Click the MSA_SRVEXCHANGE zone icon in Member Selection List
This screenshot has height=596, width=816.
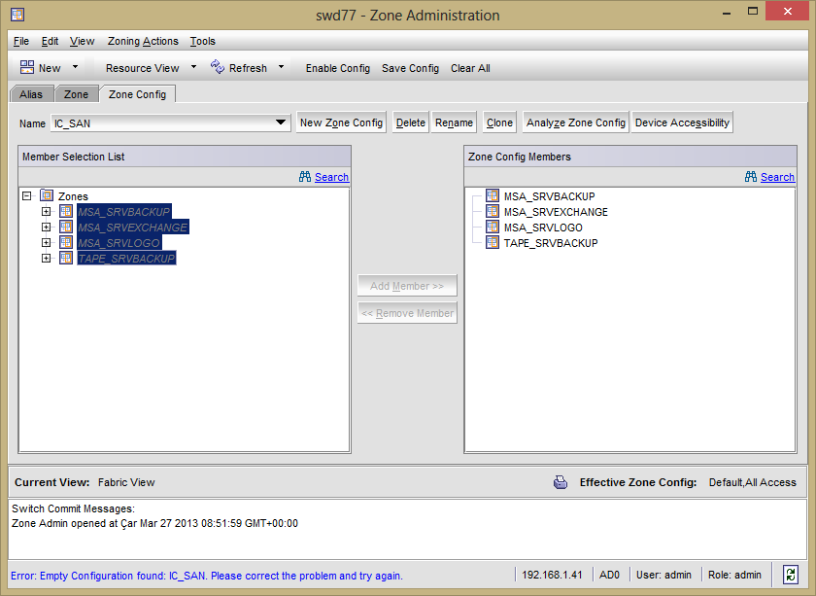[x=66, y=227]
